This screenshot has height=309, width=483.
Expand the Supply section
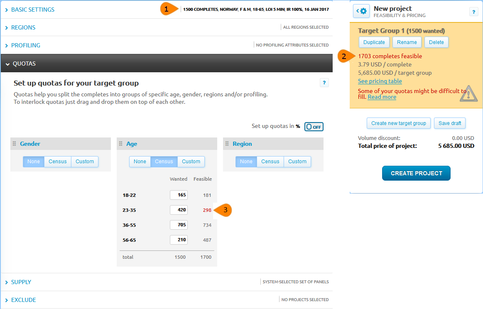pos(21,282)
